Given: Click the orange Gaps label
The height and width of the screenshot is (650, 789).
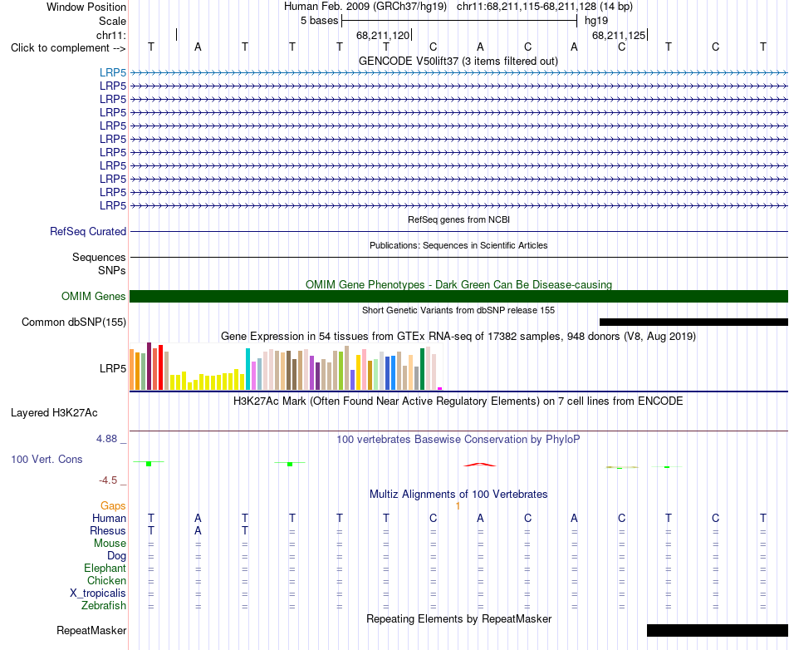Looking at the screenshot, I should click(113, 506).
